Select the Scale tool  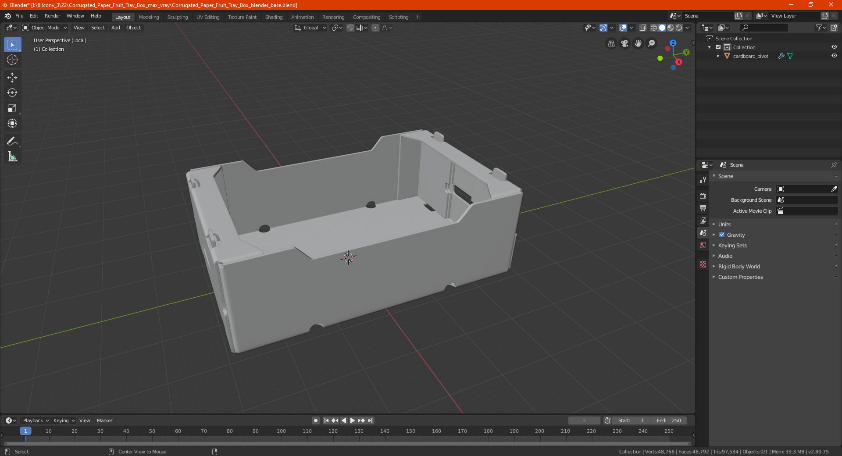[x=12, y=108]
